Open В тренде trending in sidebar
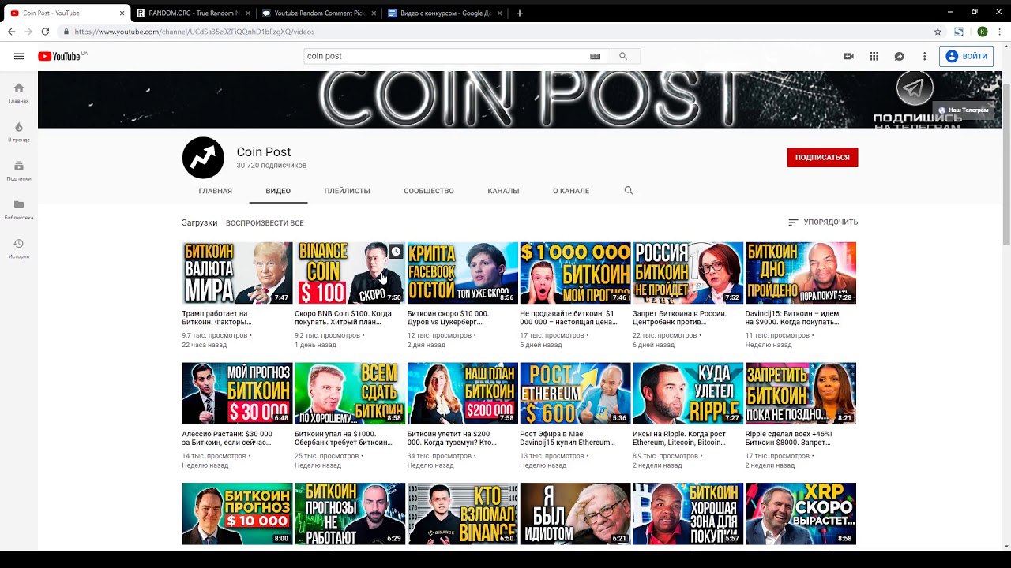Image resolution: width=1011 pixels, height=568 pixels. 19,131
